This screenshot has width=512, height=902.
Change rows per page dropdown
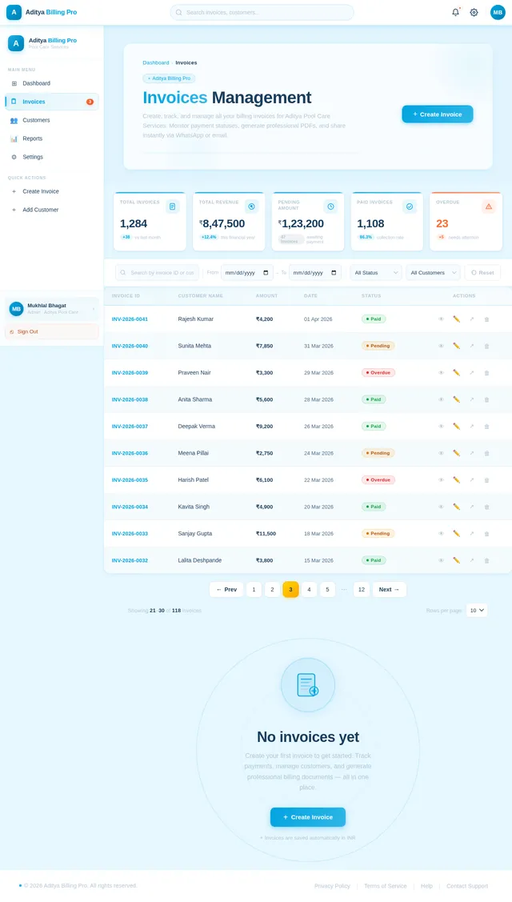pos(477,611)
